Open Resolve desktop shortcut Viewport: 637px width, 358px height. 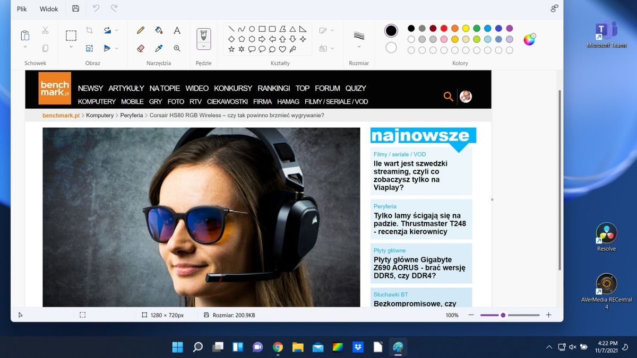pos(606,237)
